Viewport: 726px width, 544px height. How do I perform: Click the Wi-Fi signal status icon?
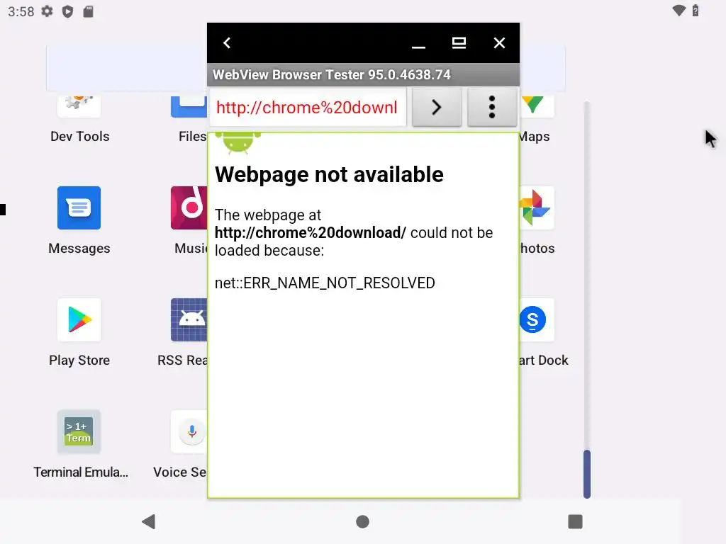tap(678, 11)
